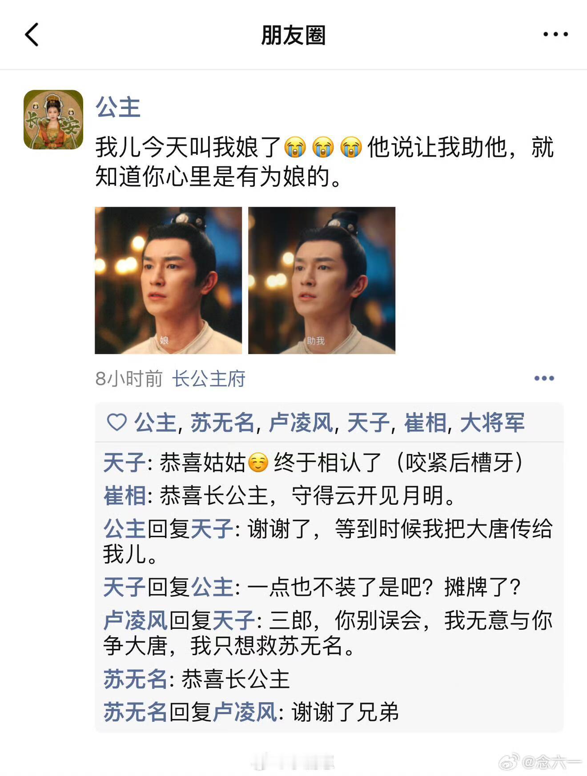The width and height of the screenshot is (587, 776).
Task: Open the three-dot menu in header
Action: (x=555, y=34)
